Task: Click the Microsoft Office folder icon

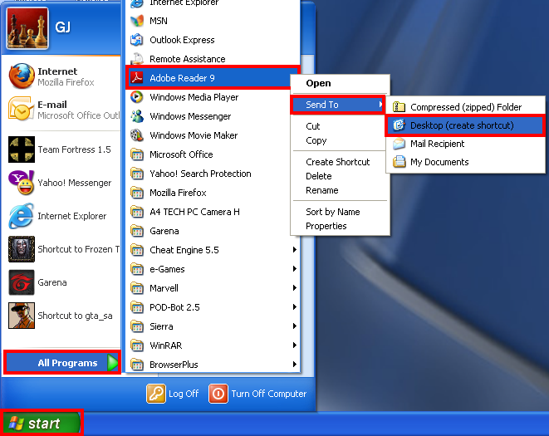Action: (x=137, y=154)
